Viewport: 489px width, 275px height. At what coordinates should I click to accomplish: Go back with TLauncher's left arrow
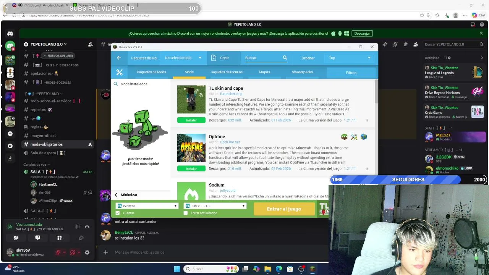(119, 58)
